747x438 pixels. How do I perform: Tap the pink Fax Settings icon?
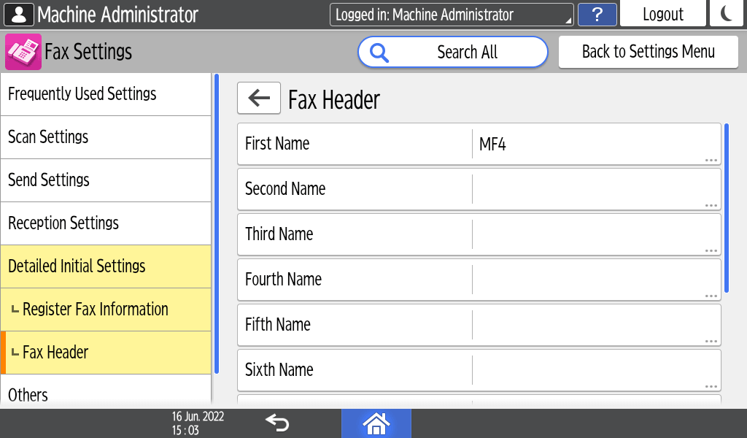[x=23, y=52]
